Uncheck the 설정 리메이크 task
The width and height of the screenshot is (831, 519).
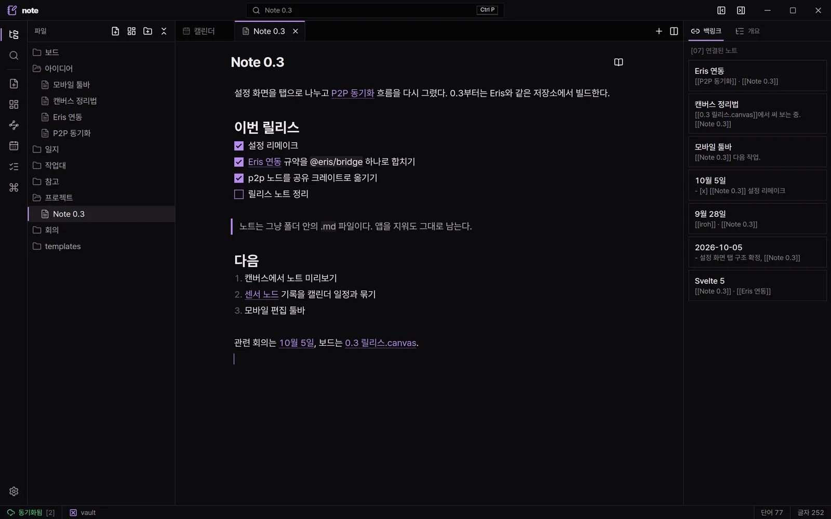pyautogui.click(x=239, y=146)
